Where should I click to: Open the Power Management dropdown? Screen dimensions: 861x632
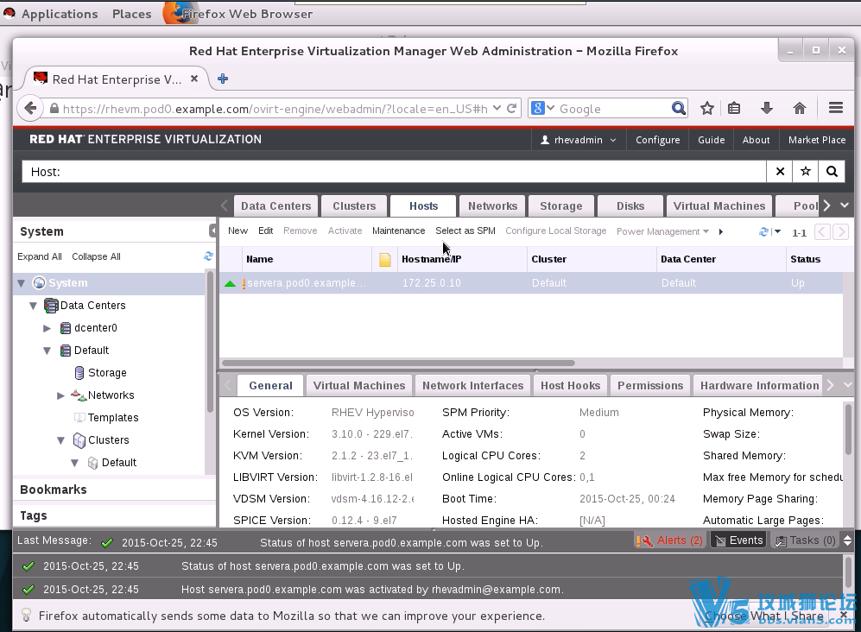point(662,231)
